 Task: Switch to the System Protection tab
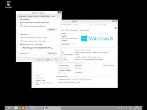(x=45, y=16)
